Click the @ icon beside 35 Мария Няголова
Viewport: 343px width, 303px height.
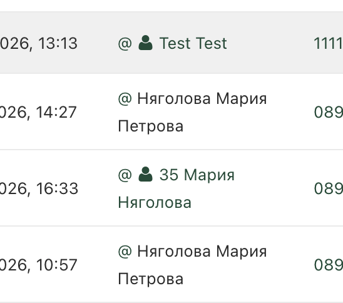click(x=125, y=175)
